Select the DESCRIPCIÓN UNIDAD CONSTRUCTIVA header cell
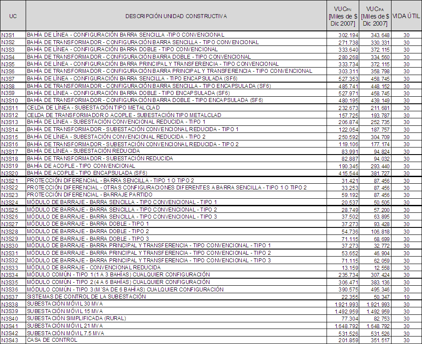The width and height of the screenshot is (422, 344). pos(176,16)
